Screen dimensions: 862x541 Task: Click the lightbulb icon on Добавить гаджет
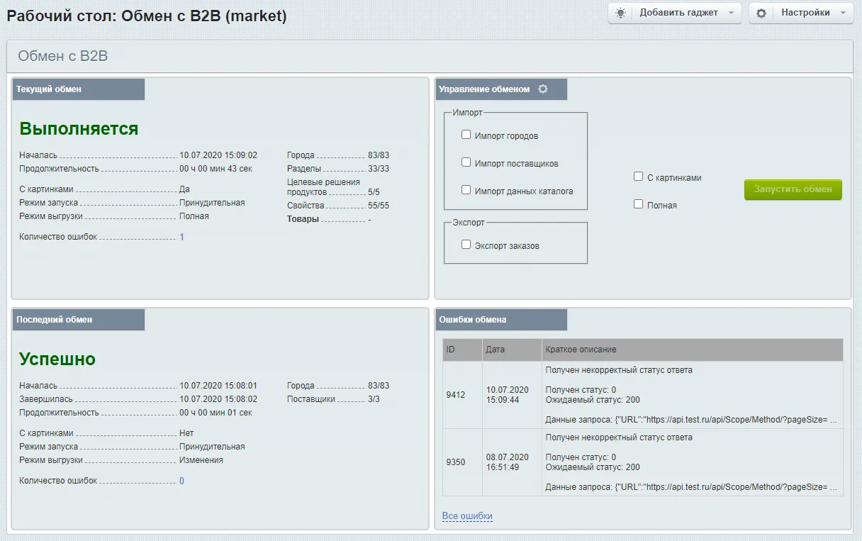click(x=621, y=13)
